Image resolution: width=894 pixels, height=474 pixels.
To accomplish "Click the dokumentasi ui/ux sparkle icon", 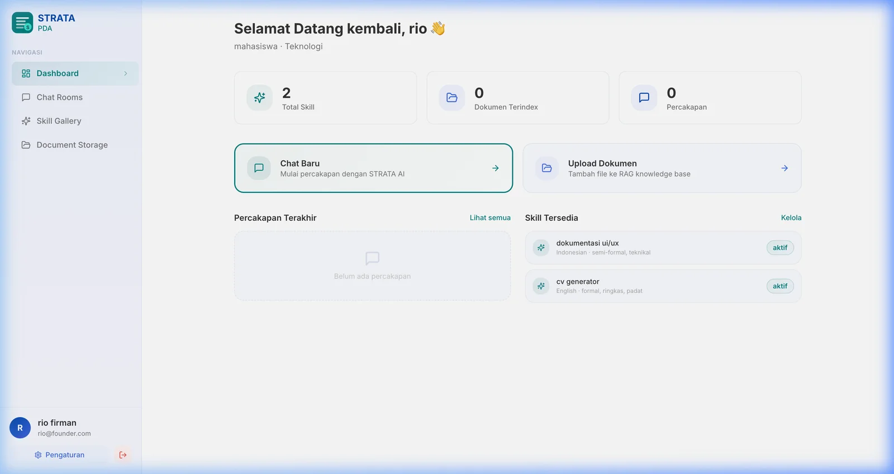I will pos(541,248).
